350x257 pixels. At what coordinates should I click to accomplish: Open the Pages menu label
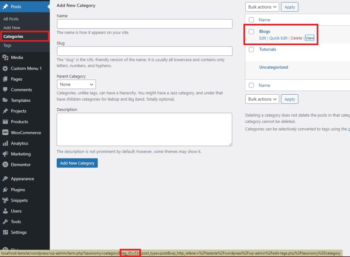16,79
